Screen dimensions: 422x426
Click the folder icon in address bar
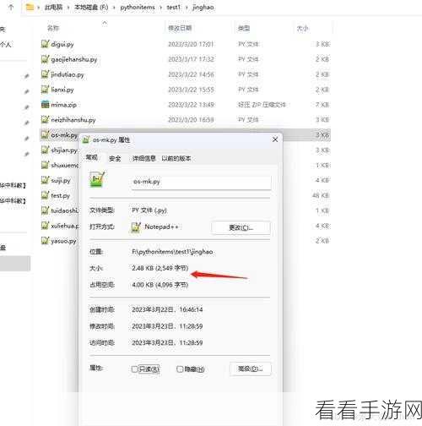point(30,7)
